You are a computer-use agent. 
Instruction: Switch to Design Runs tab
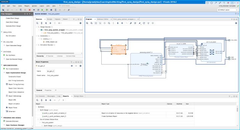(x=79, y=96)
